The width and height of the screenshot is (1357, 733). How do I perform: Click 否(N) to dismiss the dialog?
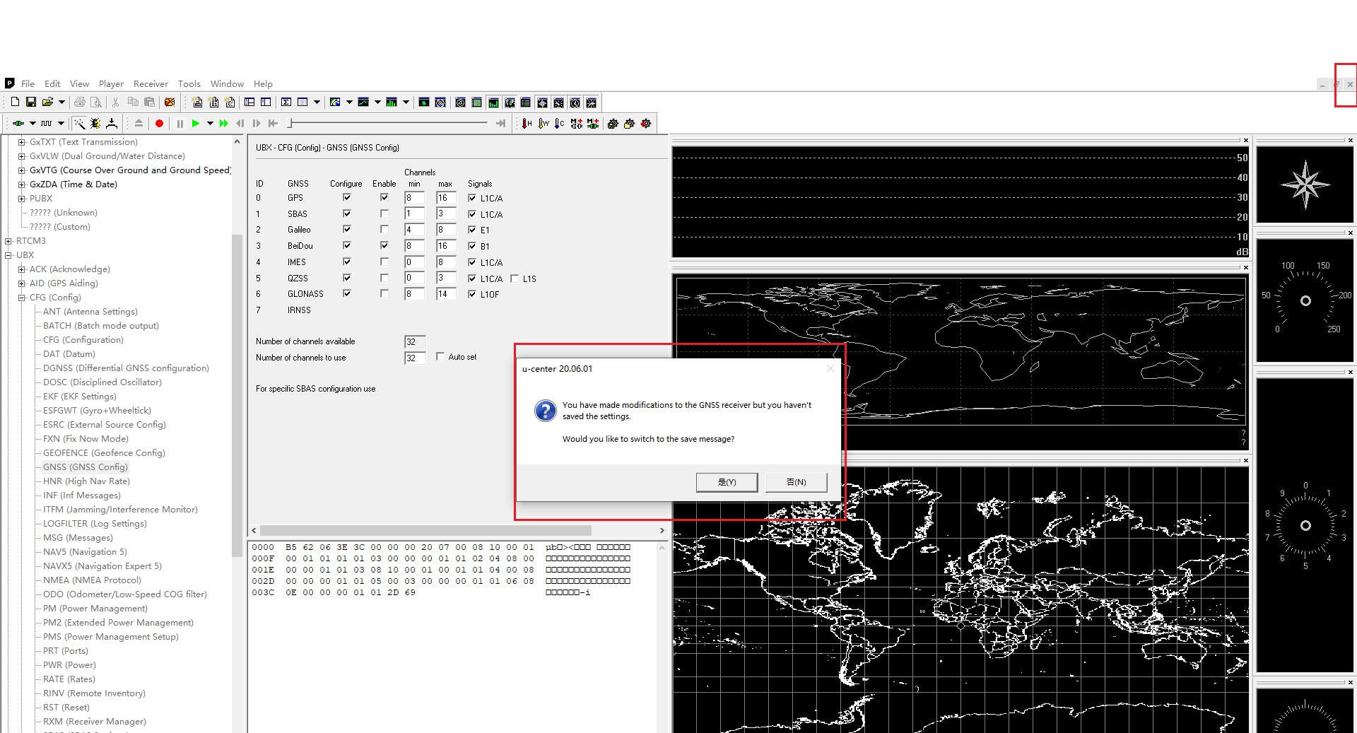[796, 482]
